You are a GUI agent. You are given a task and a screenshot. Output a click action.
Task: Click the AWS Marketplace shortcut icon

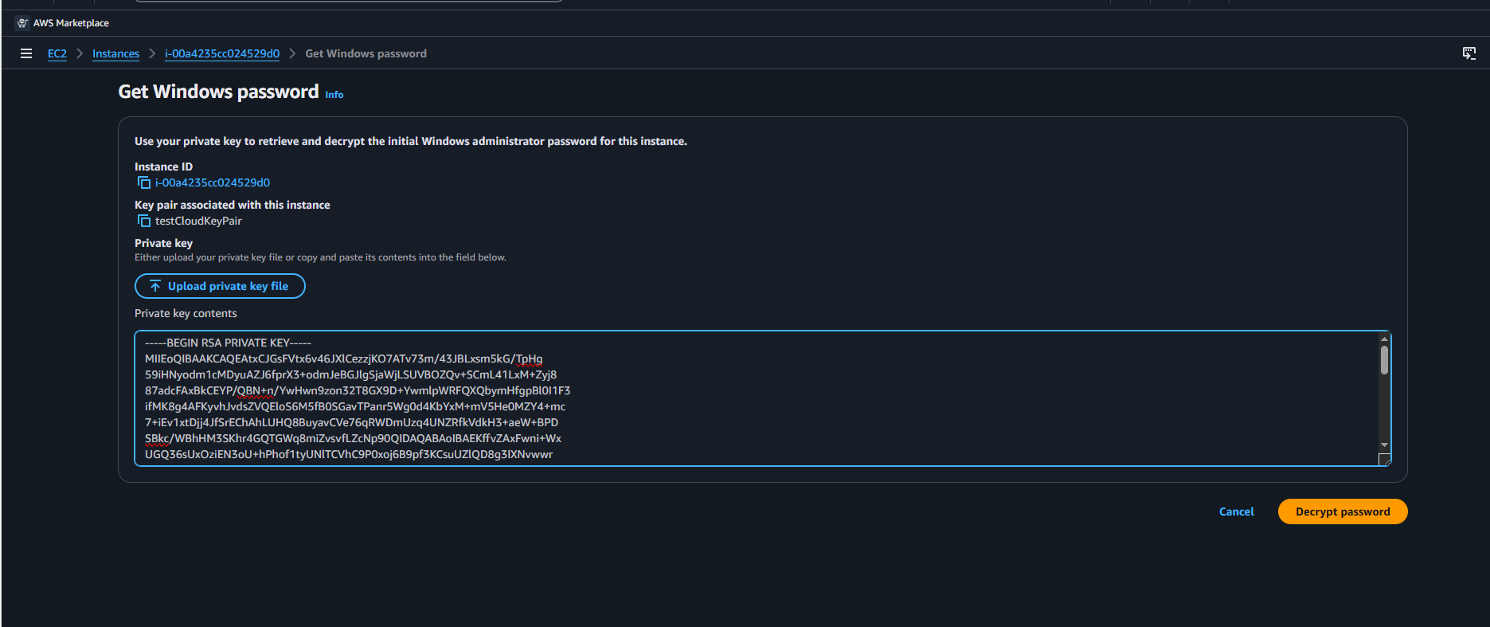click(x=22, y=23)
